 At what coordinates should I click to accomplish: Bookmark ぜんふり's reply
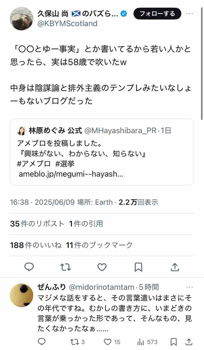click(x=173, y=342)
